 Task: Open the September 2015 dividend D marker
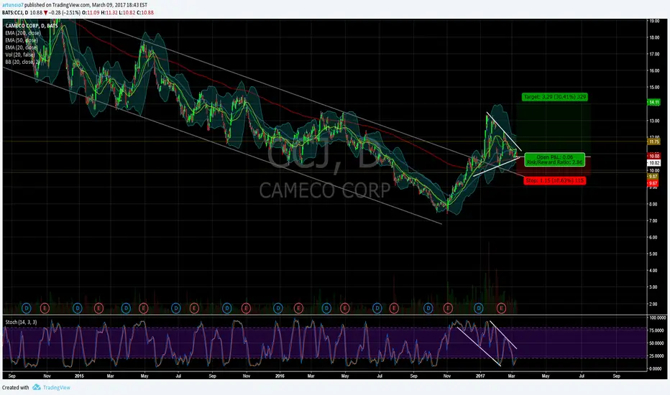point(227,308)
